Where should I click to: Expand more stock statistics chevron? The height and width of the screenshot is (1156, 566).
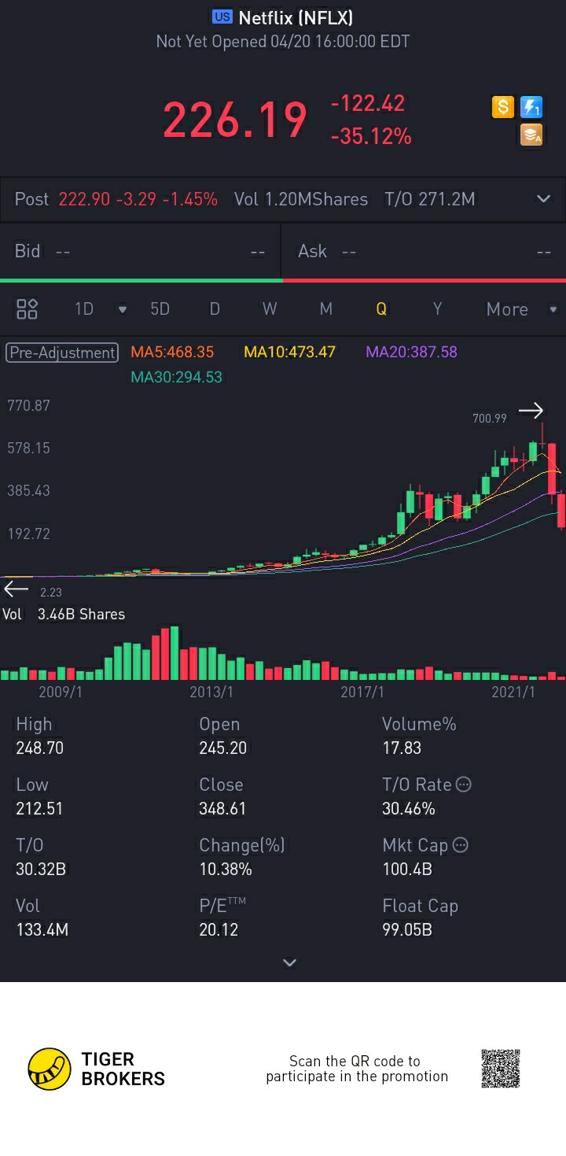tap(289, 962)
